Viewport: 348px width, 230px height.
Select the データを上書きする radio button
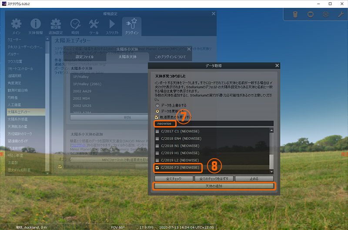pyautogui.click(x=157, y=105)
